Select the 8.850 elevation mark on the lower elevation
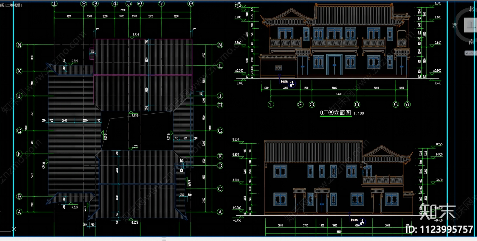The image size is (477, 241). point(236,139)
